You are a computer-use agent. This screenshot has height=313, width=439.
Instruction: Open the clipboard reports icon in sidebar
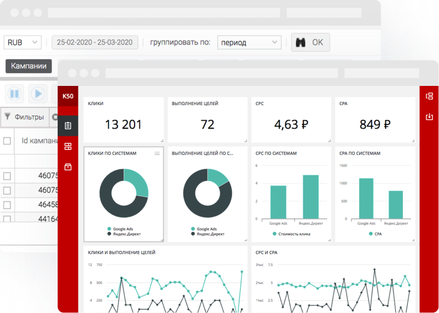[x=68, y=126]
